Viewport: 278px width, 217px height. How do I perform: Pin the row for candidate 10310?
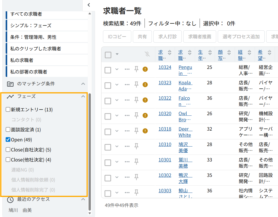coord(136,146)
